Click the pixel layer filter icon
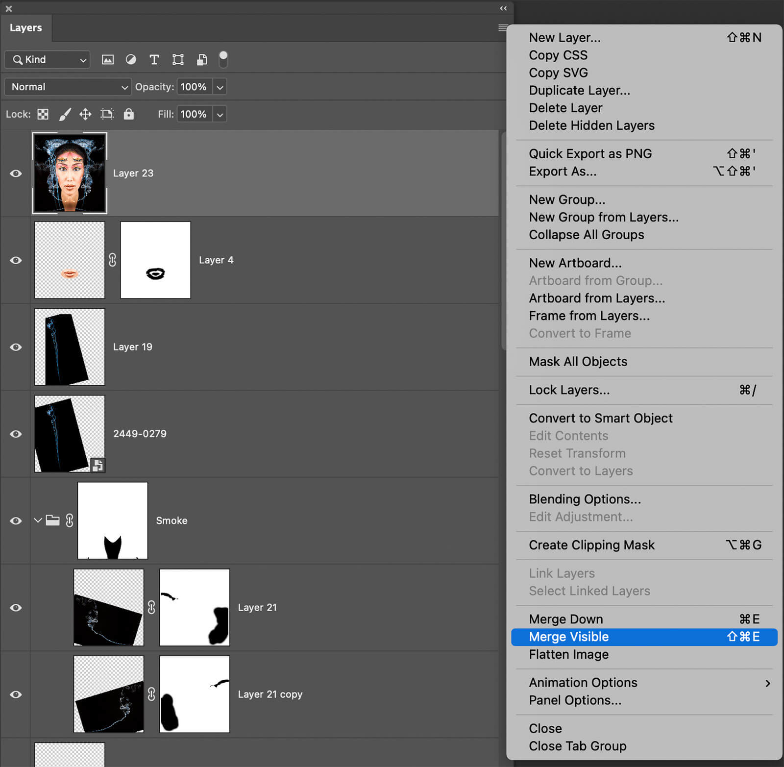The image size is (784, 767). click(x=107, y=60)
